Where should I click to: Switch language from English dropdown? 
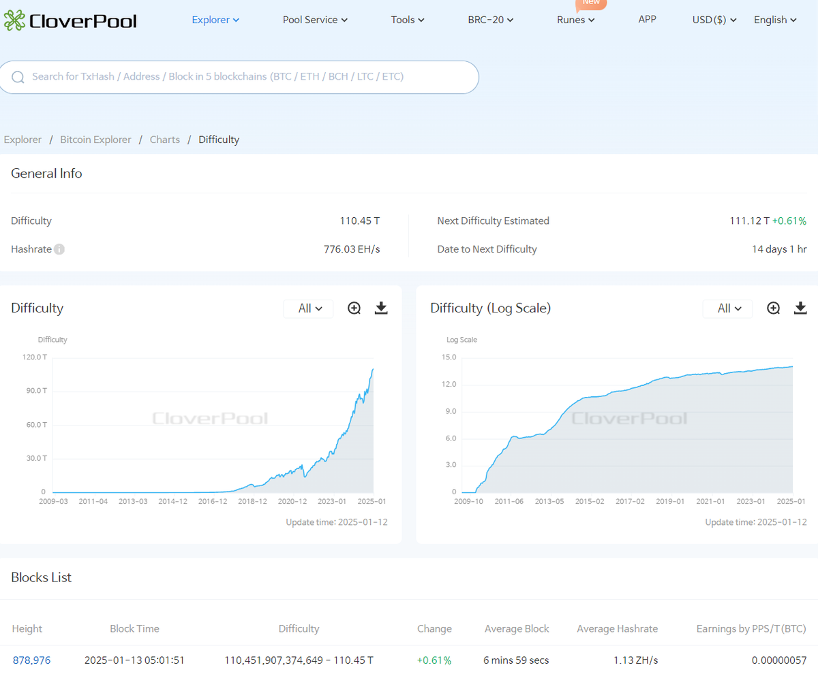(x=775, y=20)
